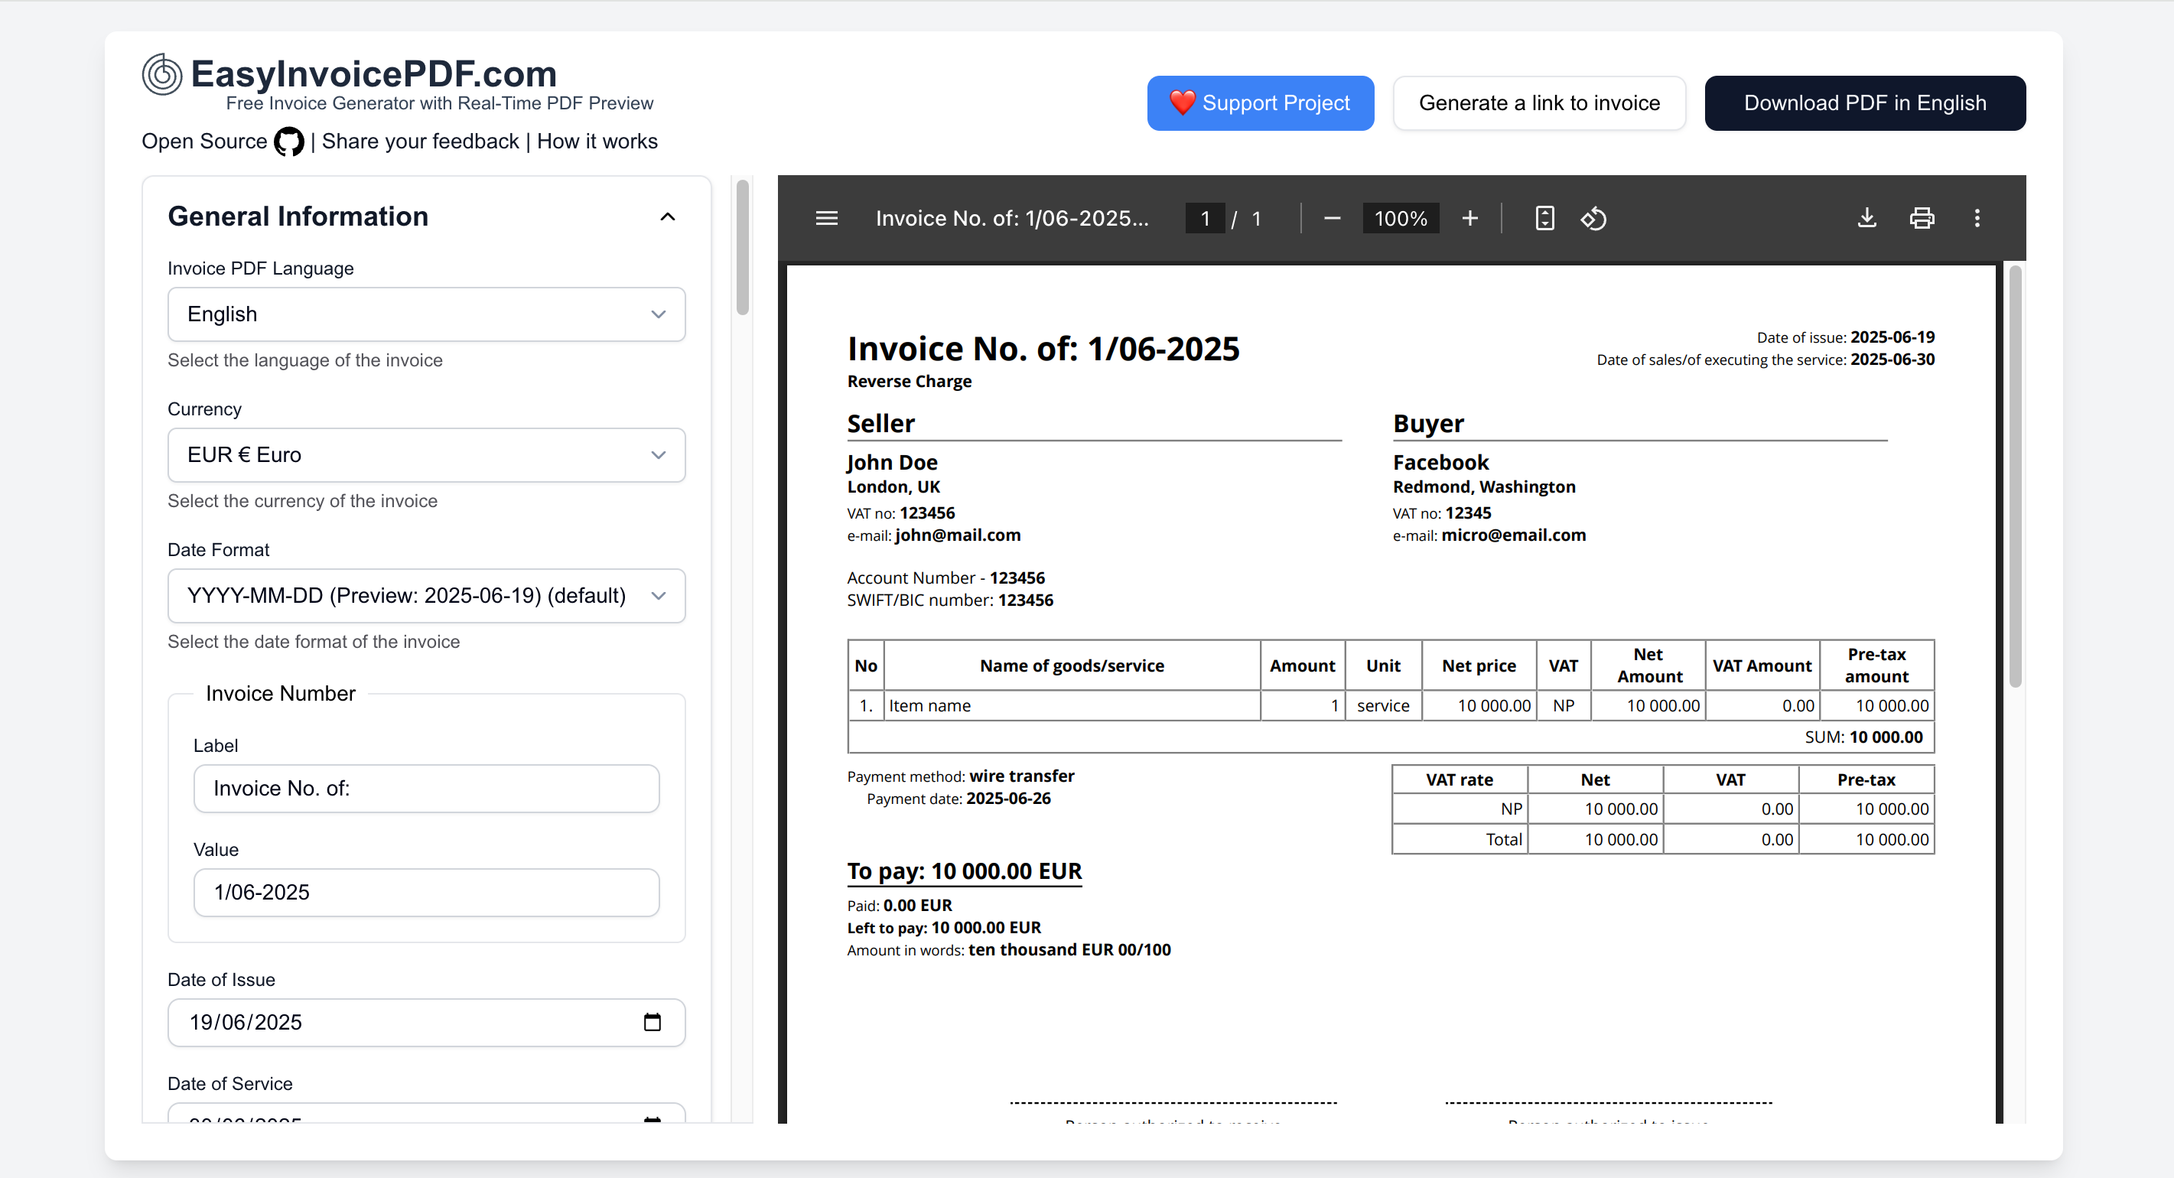
Task: Zoom in the PDF with the plus icon
Action: pyautogui.click(x=1469, y=219)
